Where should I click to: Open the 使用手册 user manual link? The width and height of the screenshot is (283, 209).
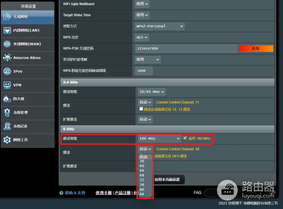point(105,193)
